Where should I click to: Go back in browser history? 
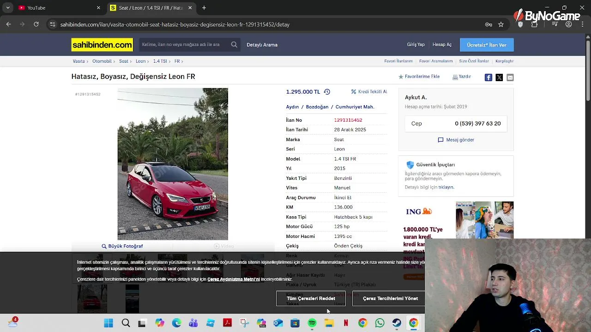point(8,24)
